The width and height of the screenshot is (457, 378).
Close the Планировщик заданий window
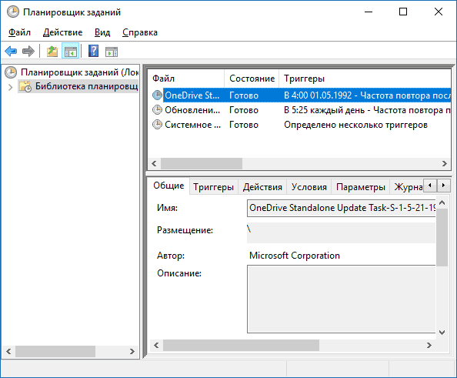point(439,12)
